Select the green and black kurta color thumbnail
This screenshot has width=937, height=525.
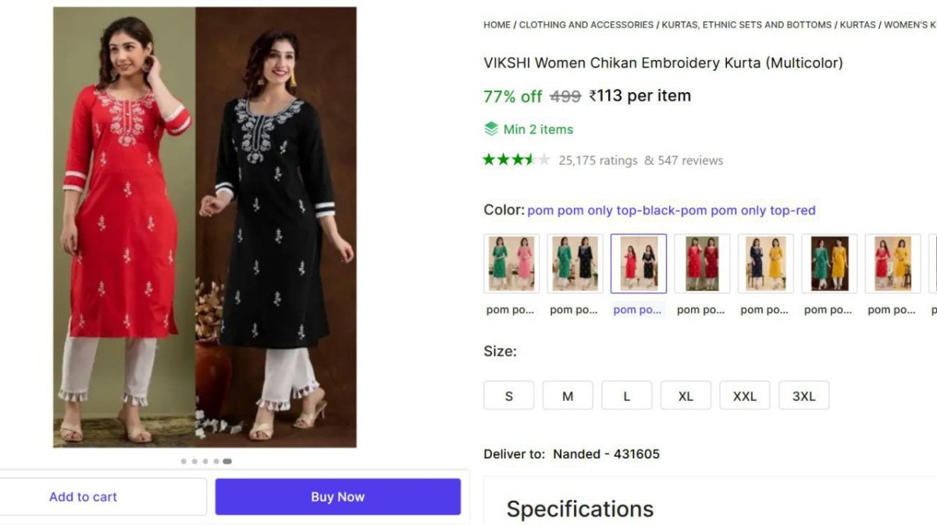[x=575, y=263]
